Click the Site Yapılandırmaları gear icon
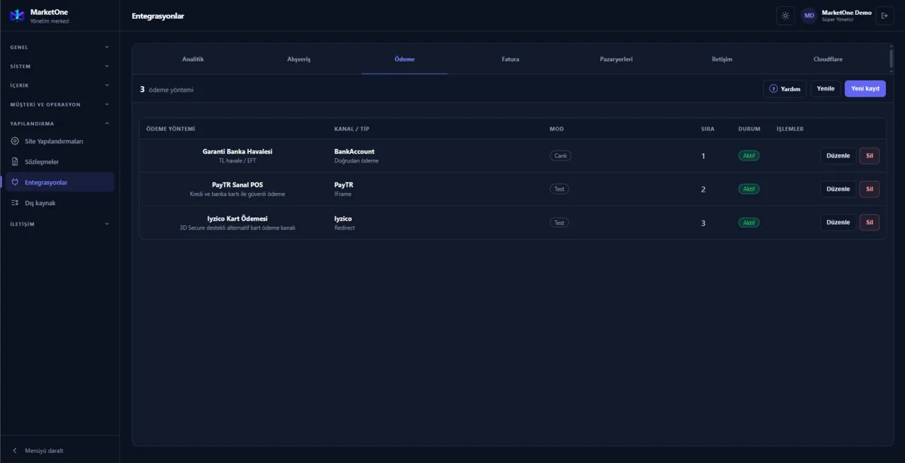 point(16,141)
